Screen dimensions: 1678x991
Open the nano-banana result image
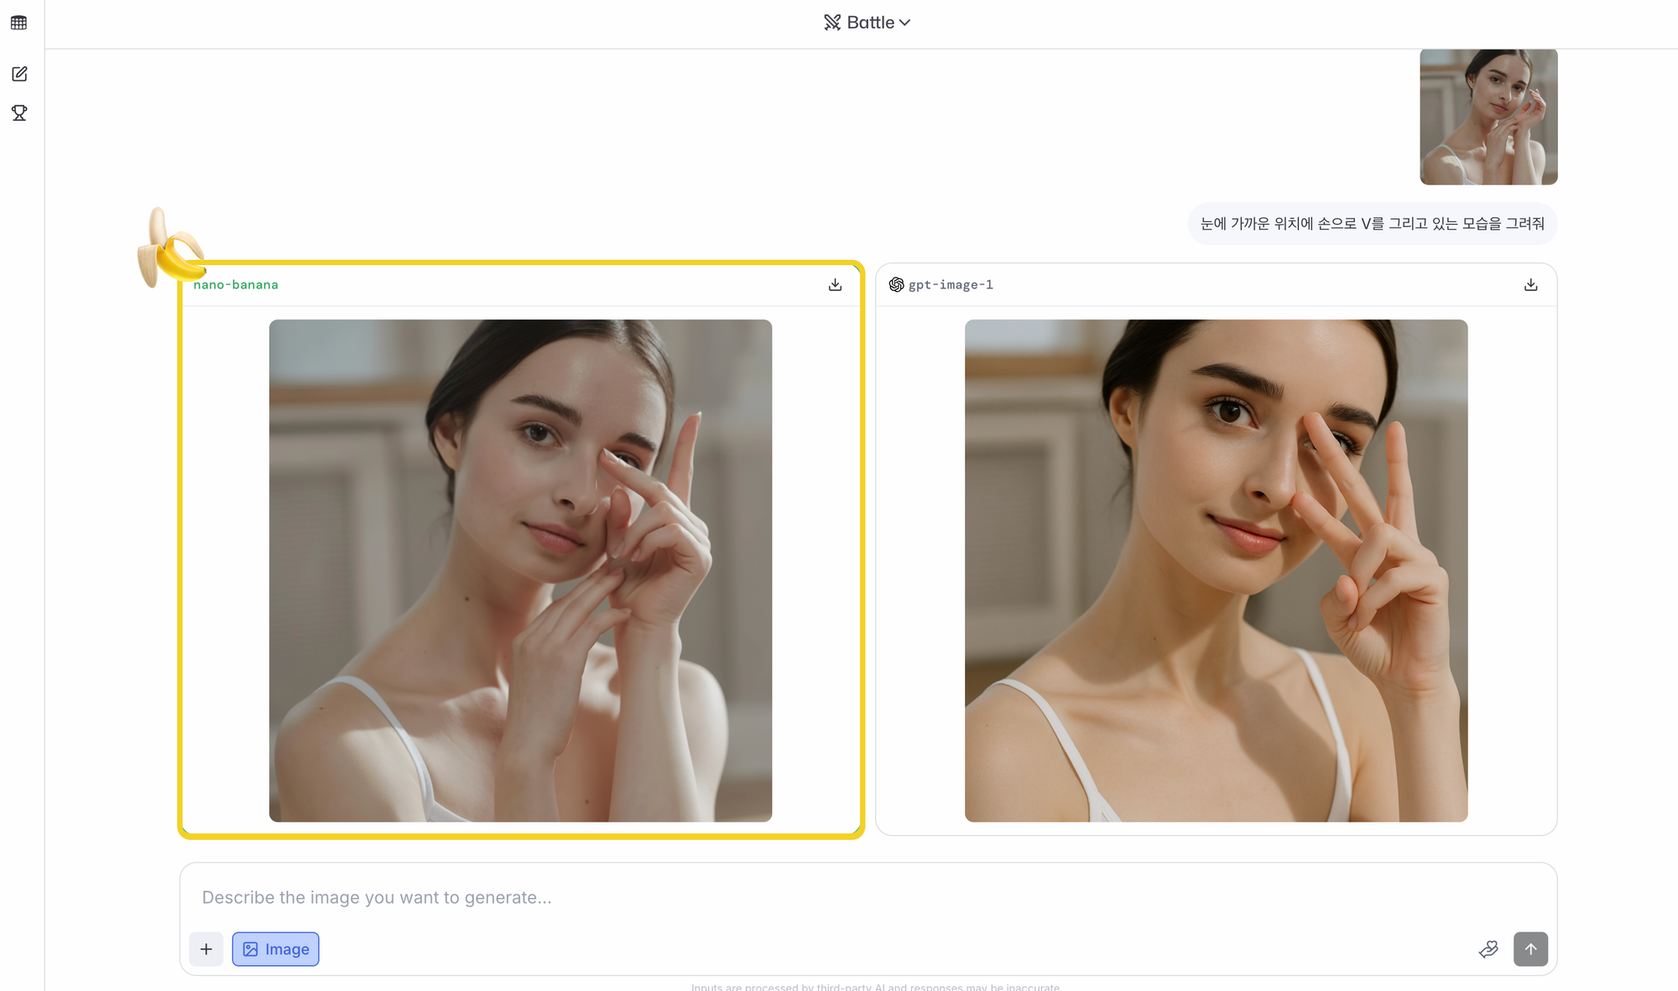[x=520, y=570]
